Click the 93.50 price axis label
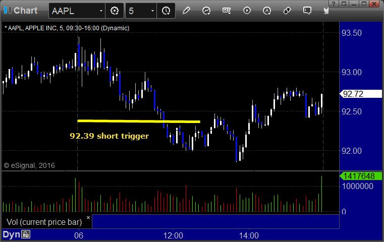This screenshot has height=242, width=384. tap(351, 33)
